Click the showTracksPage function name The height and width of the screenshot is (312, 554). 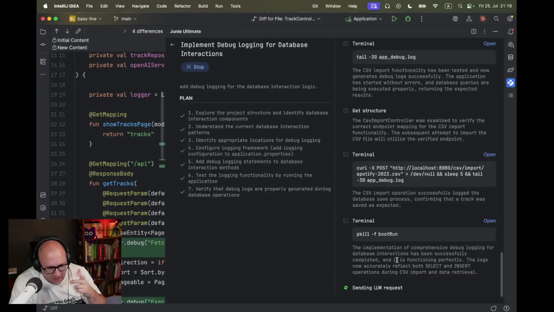click(127, 124)
